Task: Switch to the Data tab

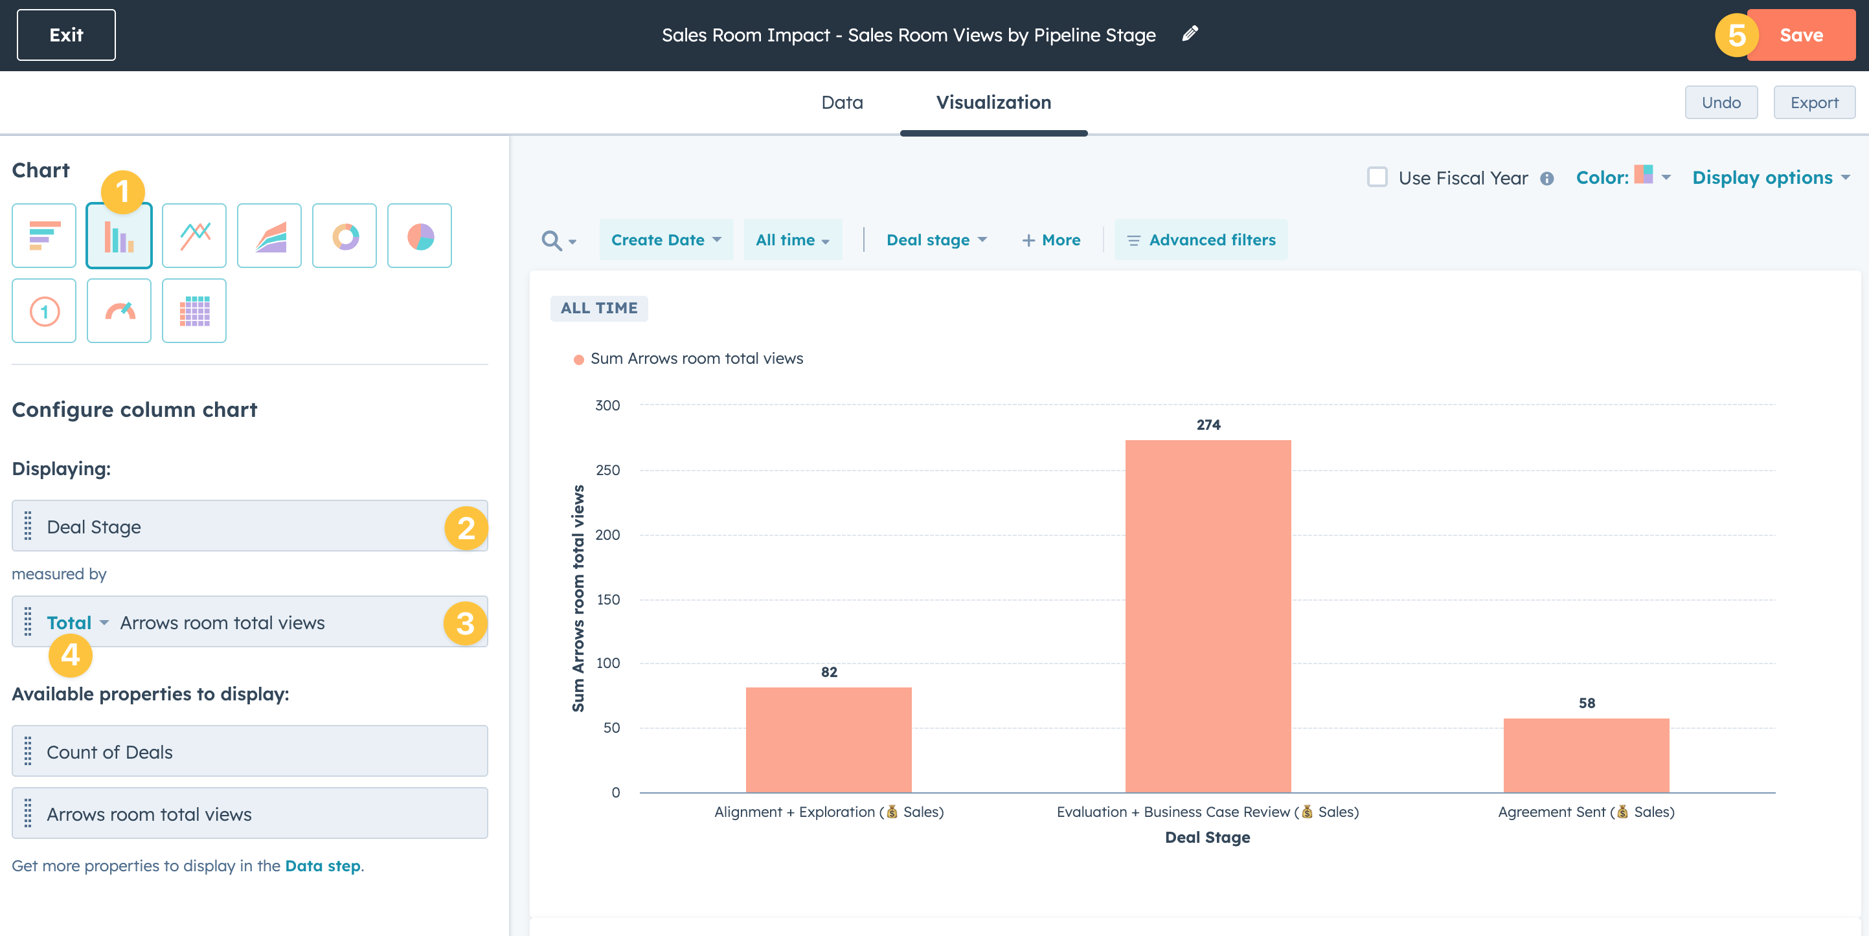Action: pos(842,102)
